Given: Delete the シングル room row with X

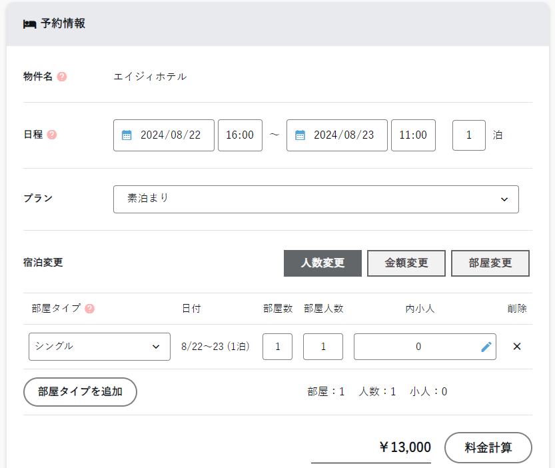Looking at the screenshot, I should (516, 347).
